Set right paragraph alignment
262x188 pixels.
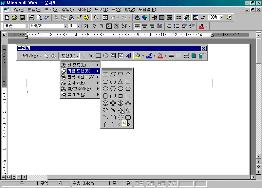point(152,26)
